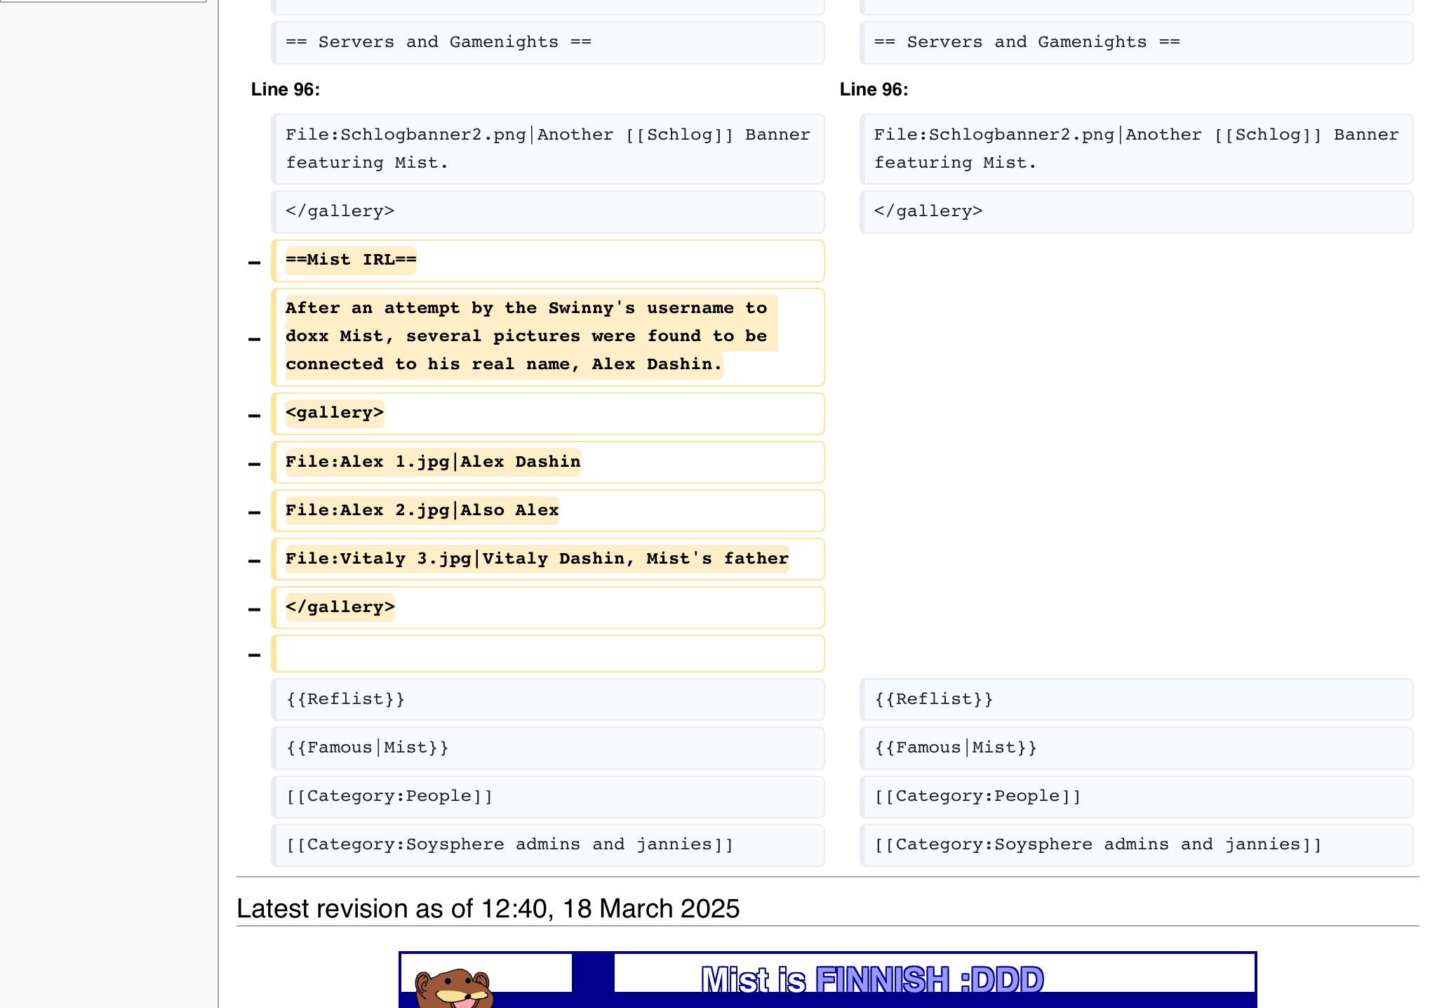This screenshot has width=1437, height=1008.
Task: Click 'Latest revision as of 12:40, 18 March 2025' heading
Action: (x=488, y=908)
